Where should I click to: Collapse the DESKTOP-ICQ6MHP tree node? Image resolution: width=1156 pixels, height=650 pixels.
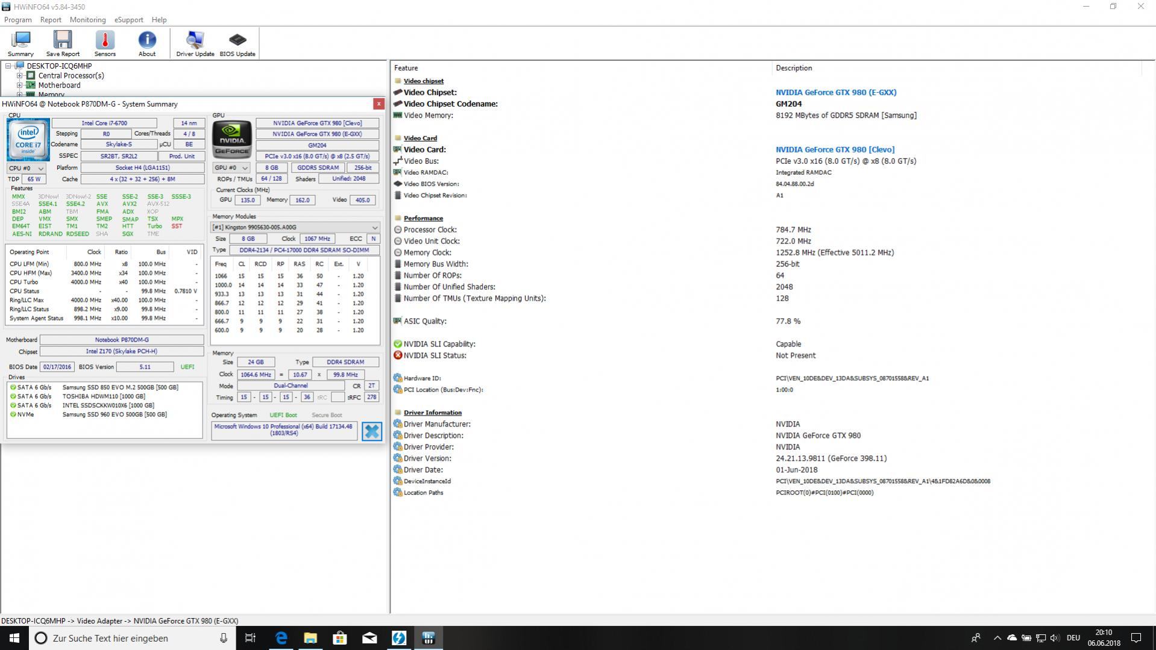coord(8,66)
